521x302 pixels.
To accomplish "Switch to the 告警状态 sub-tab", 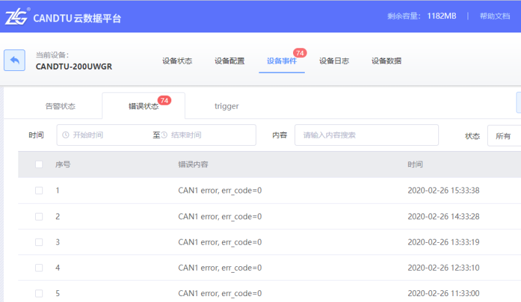I will (60, 106).
